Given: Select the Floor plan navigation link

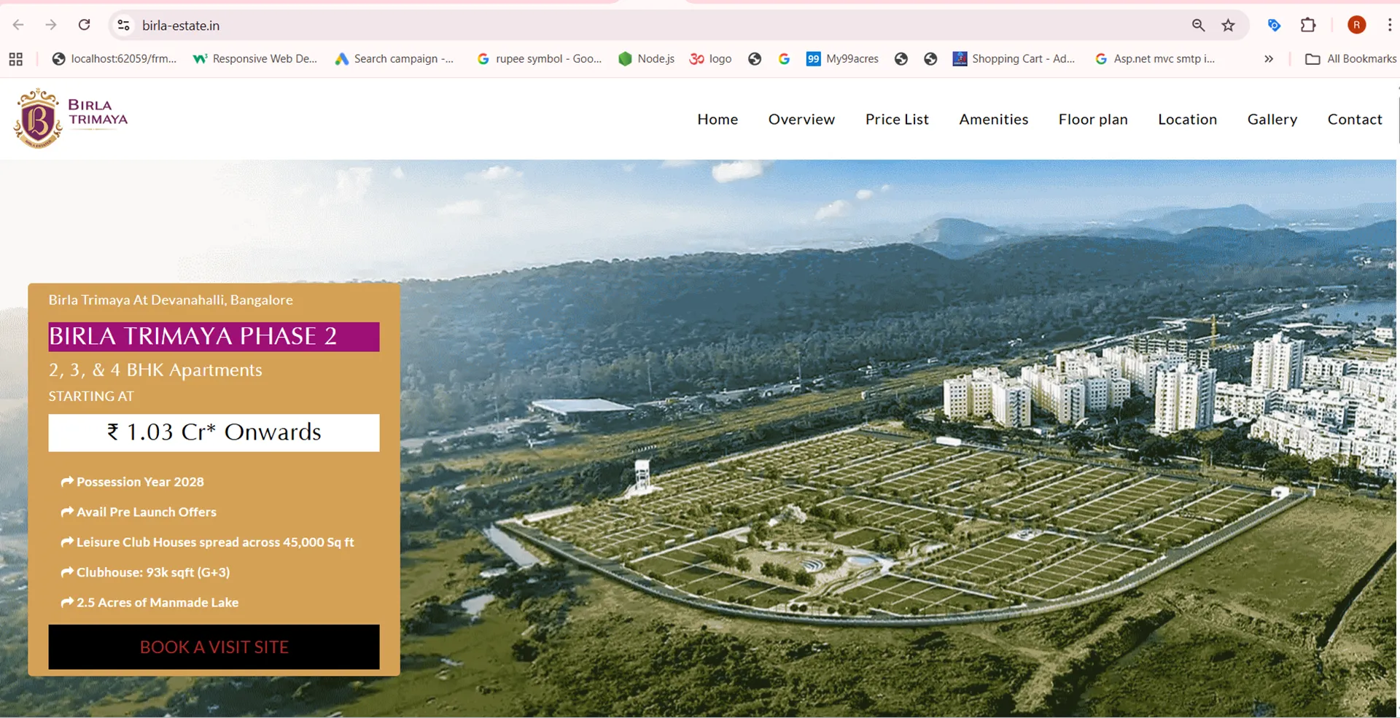Looking at the screenshot, I should [1092, 120].
